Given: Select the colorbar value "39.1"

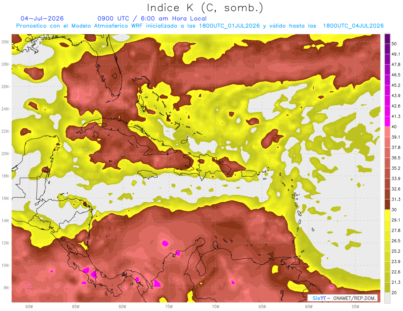Looking at the screenshot, I should 397,137.
